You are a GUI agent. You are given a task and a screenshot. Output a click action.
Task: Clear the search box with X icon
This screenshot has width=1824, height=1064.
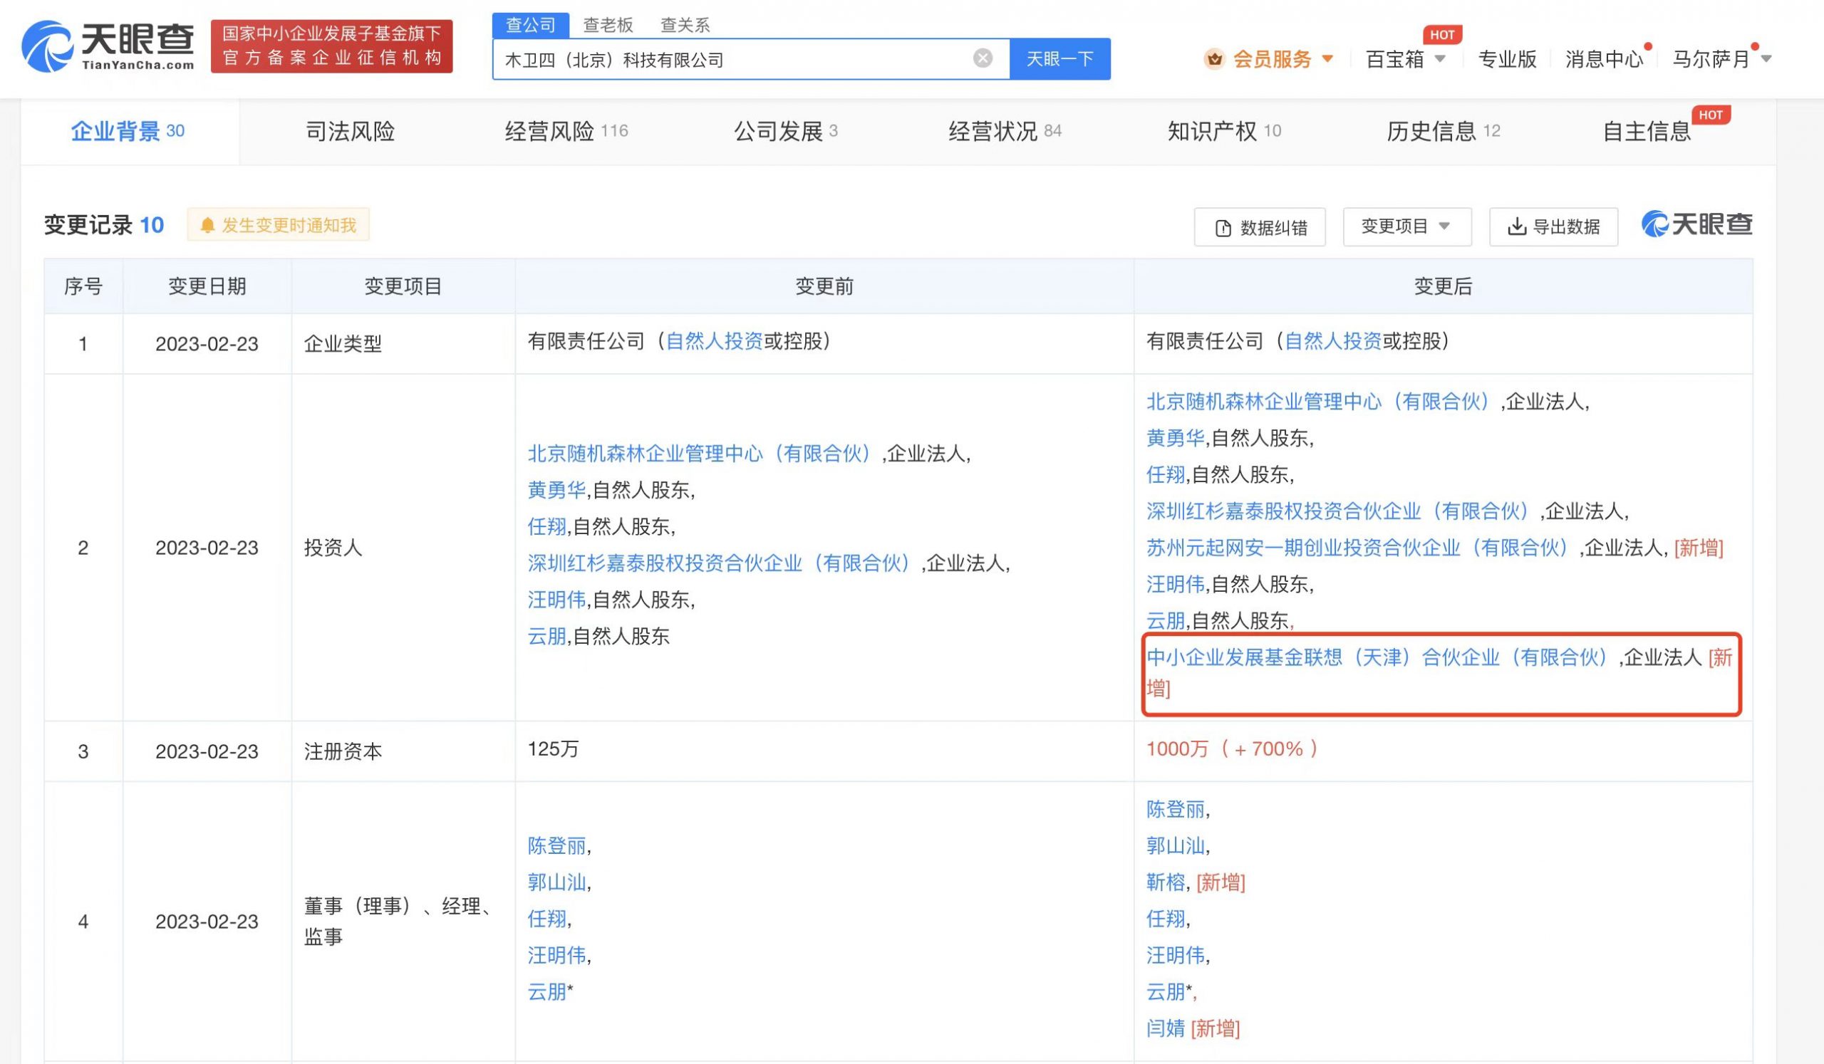pos(983,58)
